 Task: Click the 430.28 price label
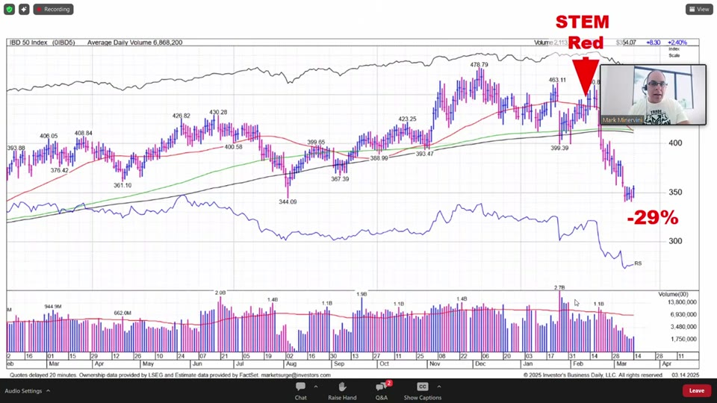[218, 113]
